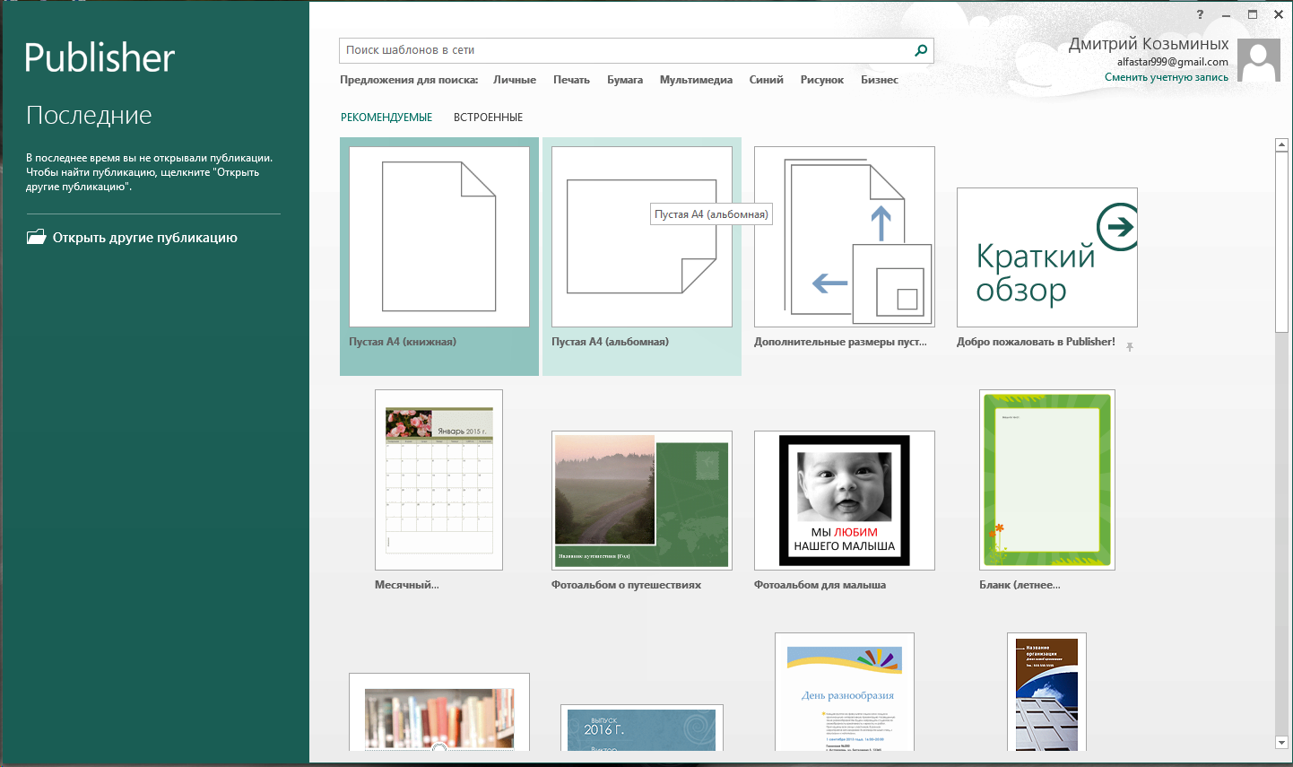The height and width of the screenshot is (767, 1293).
Task: Select the Выпуск 2016 г. template thumbnail
Action: (642, 728)
